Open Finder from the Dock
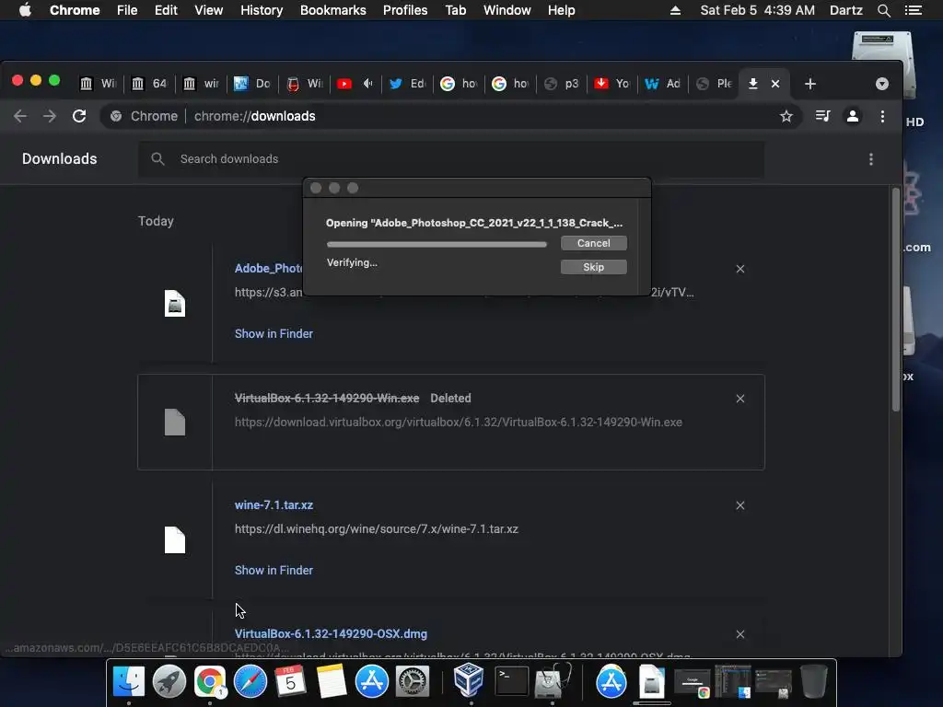Viewport: 943px width, 707px height. pos(129,682)
